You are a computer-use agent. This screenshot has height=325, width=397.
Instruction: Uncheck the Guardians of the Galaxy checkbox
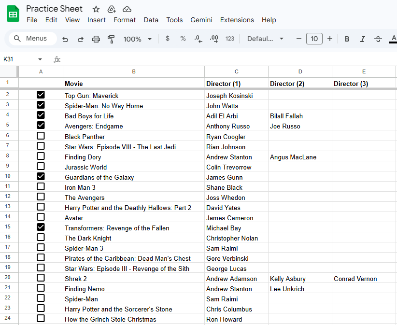[41, 176]
